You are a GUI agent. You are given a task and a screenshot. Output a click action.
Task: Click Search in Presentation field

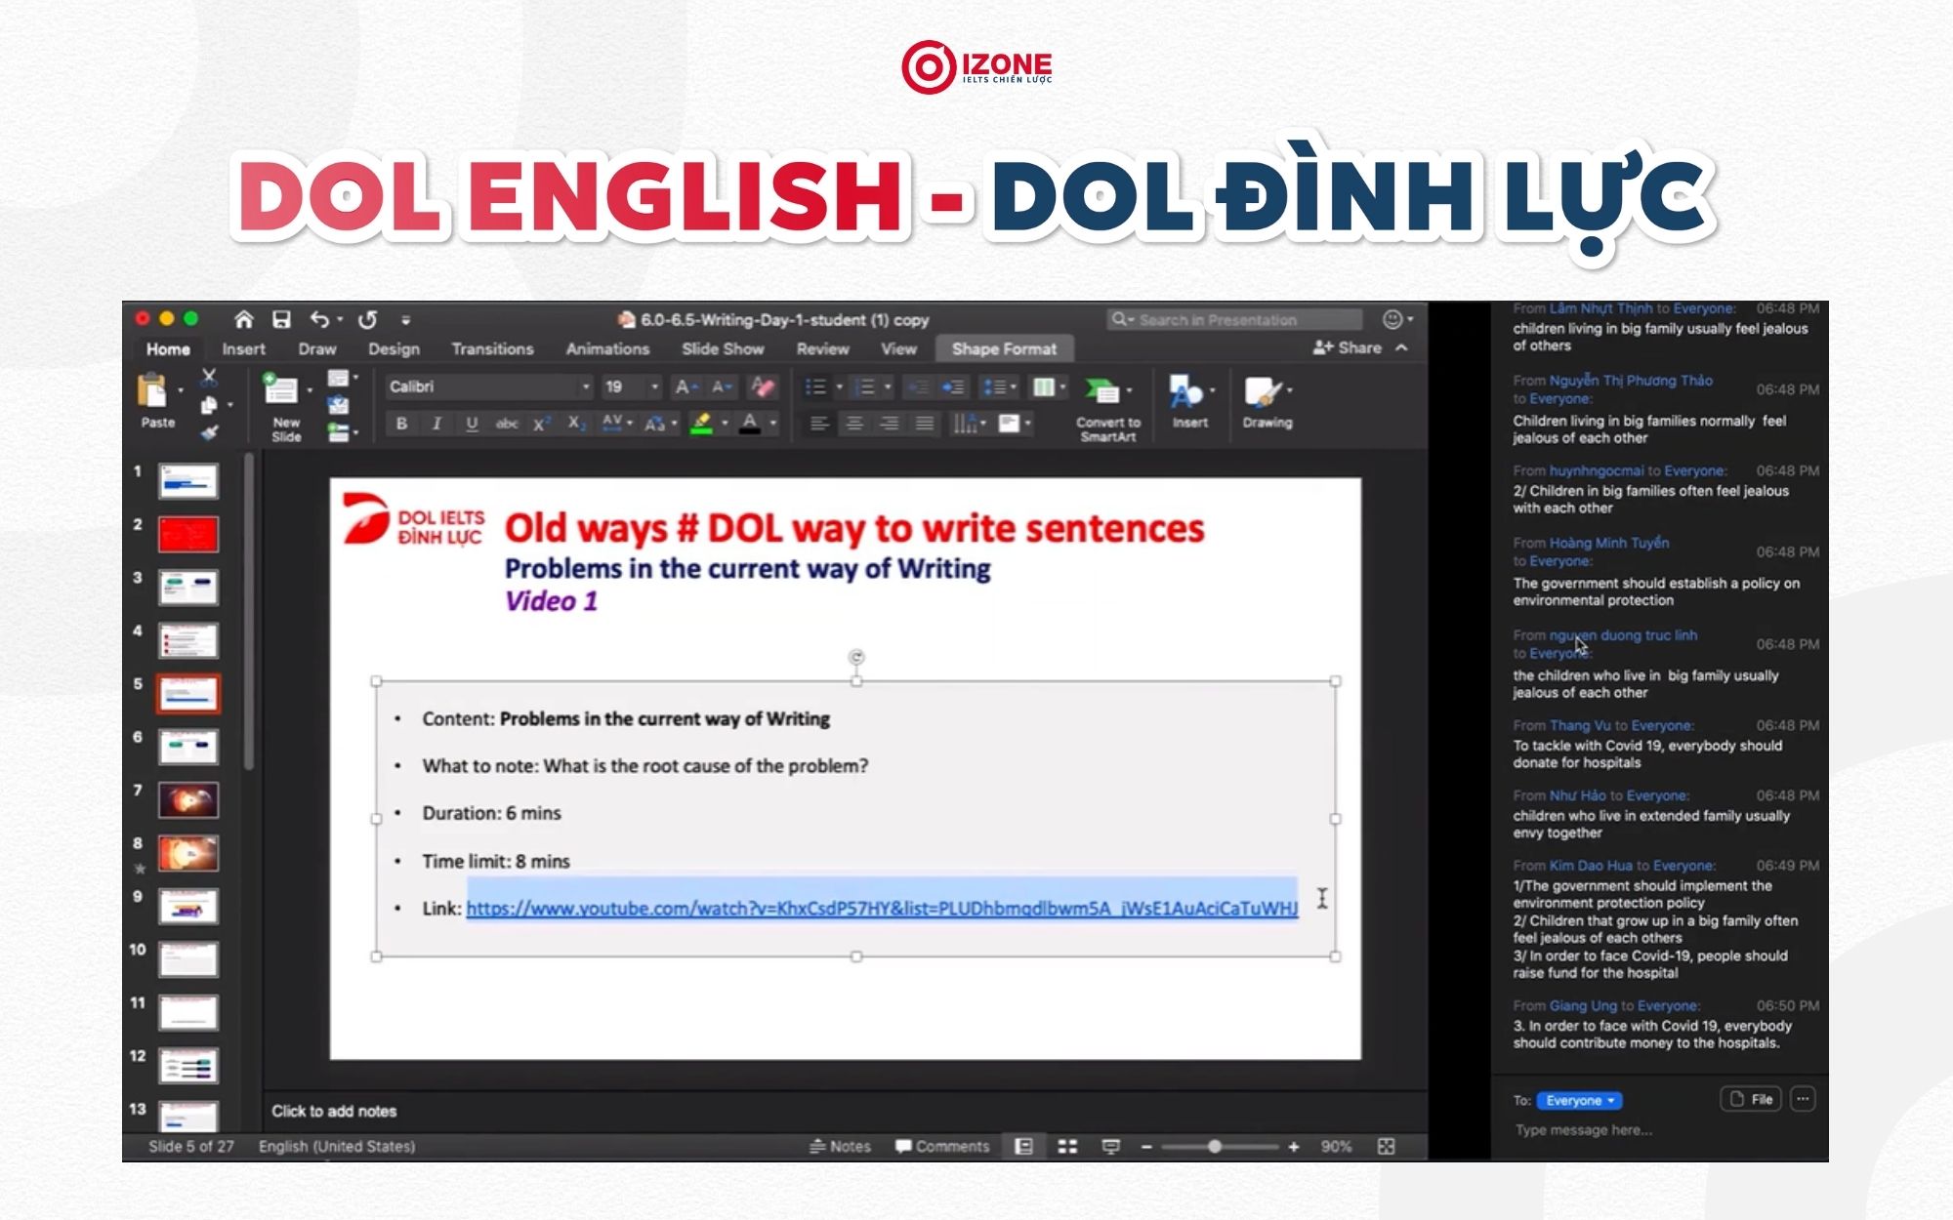point(1235,319)
